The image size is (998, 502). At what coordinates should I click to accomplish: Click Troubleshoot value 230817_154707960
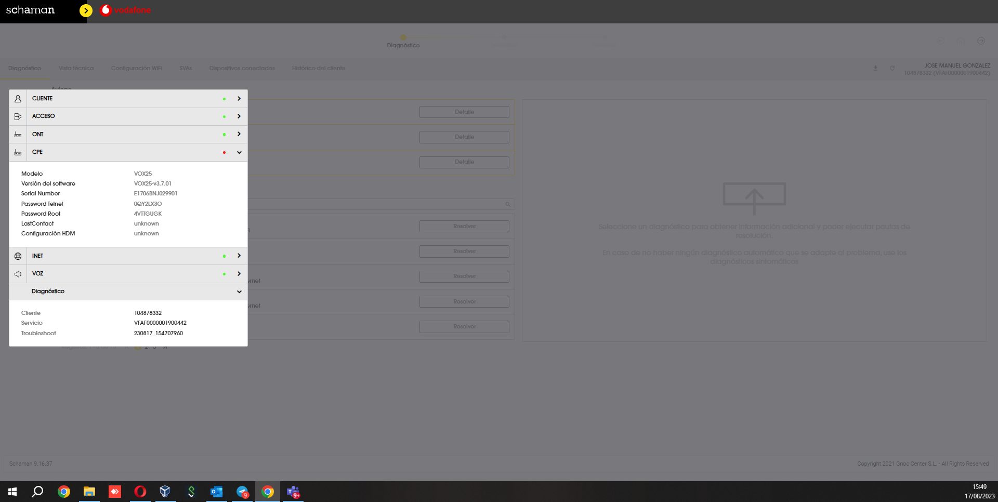(x=159, y=333)
